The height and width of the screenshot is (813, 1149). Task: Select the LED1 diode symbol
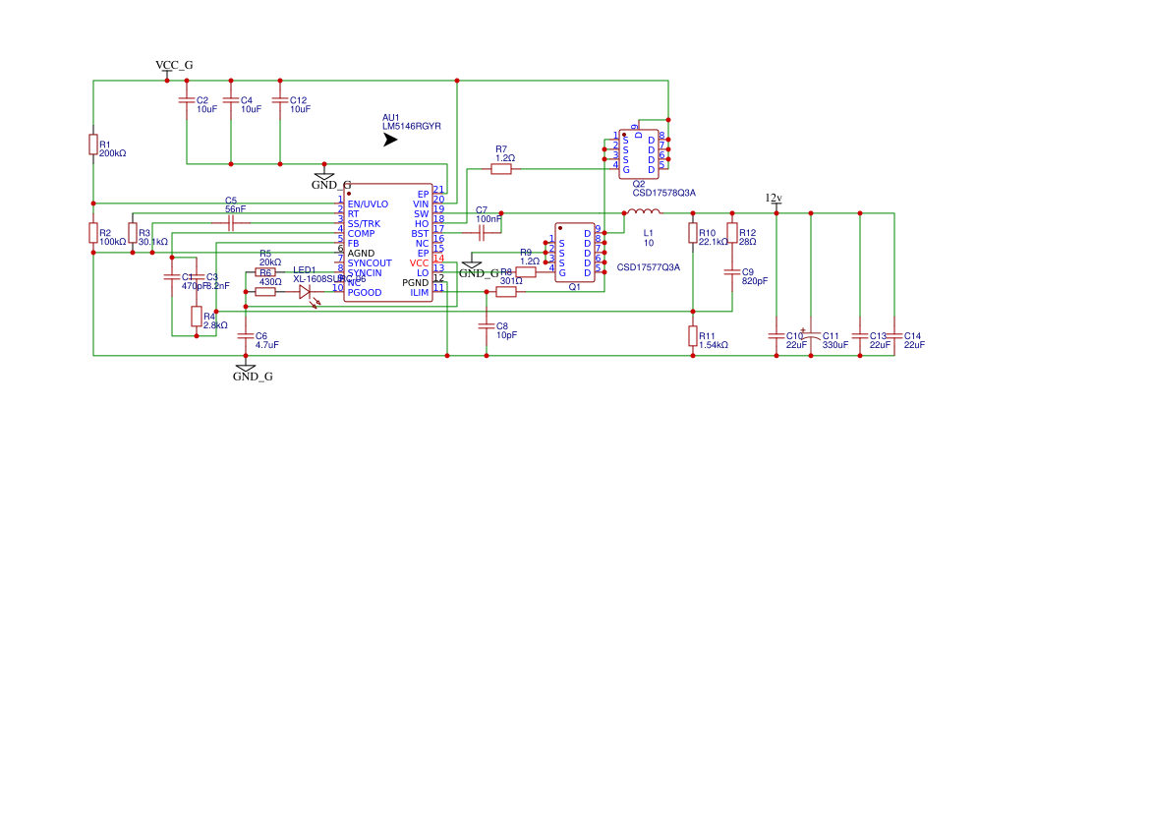click(306, 291)
